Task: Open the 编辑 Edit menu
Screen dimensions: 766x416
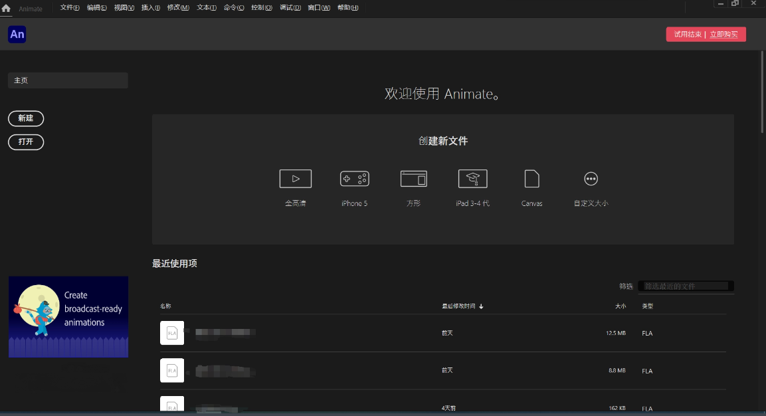Action: tap(97, 8)
